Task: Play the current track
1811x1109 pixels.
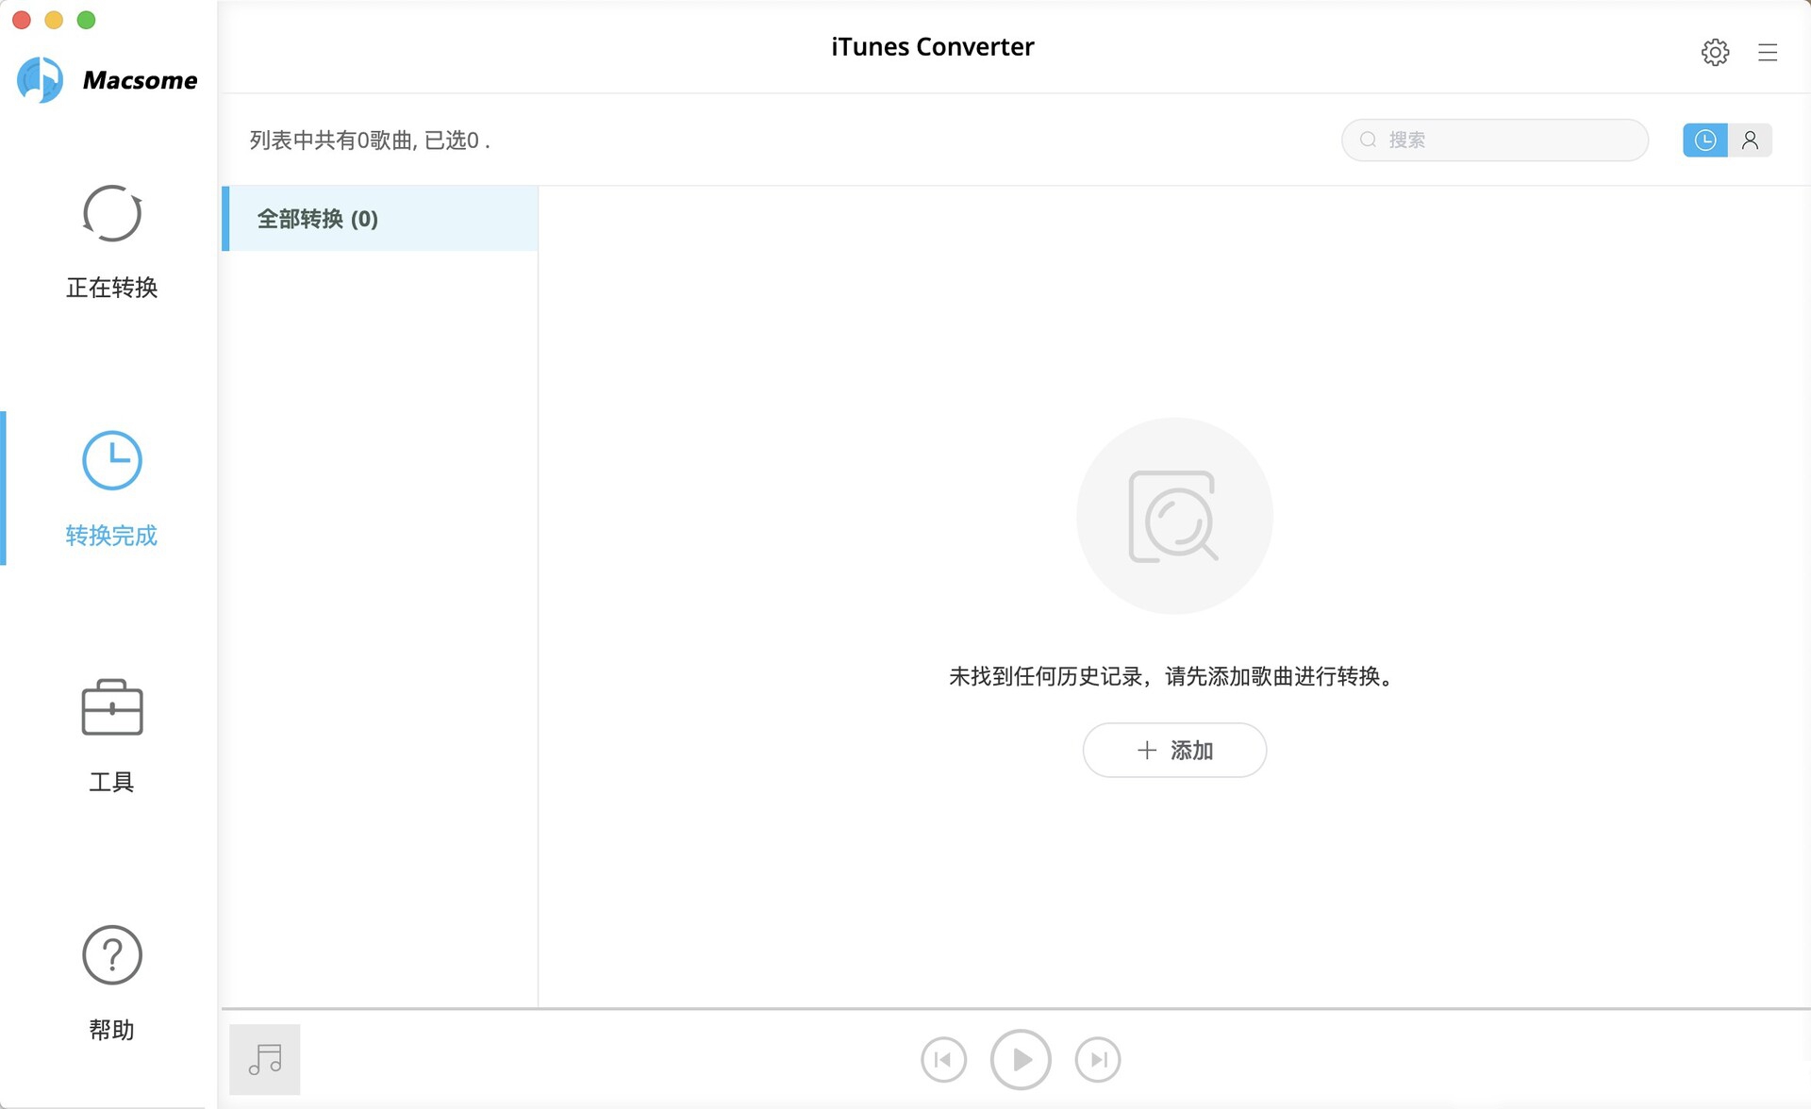Action: click(x=1021, y=1059)
